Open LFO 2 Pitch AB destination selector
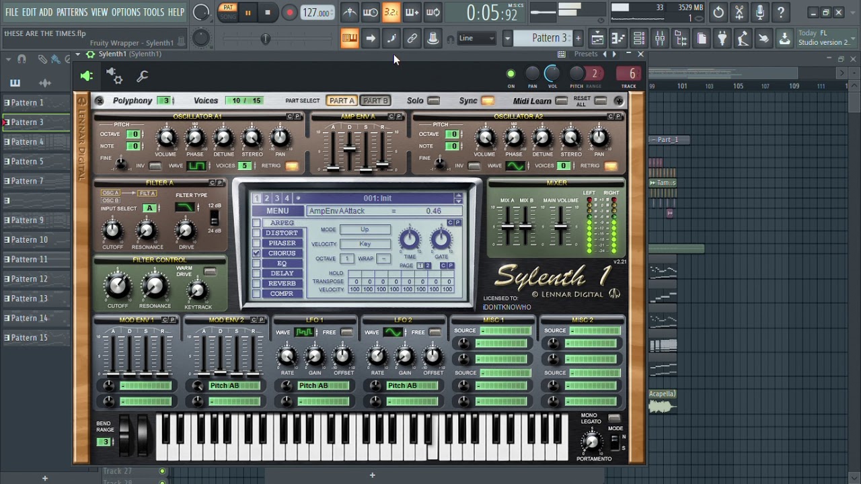 412,385
